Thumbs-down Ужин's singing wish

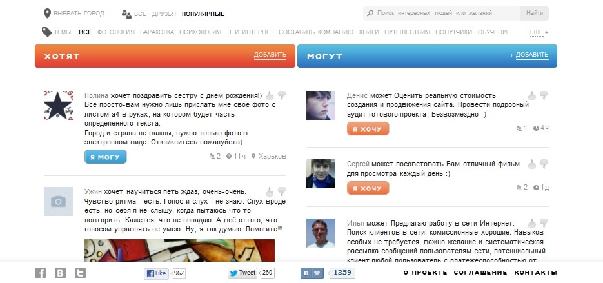pyautogui.click(x=282, y=191)
